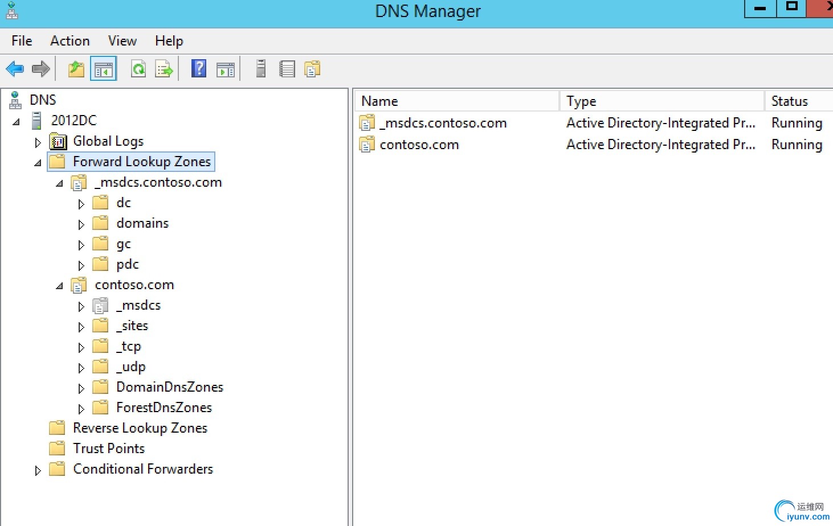Click the _msdcs.contoso.com icon in the right pane

click(x=367, y=123)
